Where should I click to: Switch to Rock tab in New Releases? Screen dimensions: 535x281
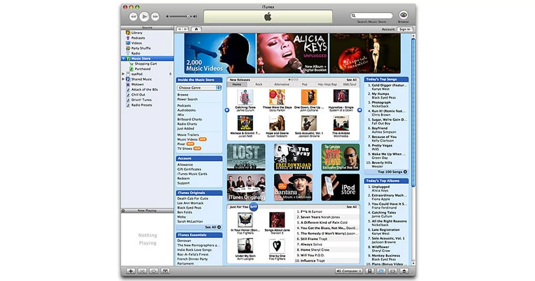coord(259,84)
